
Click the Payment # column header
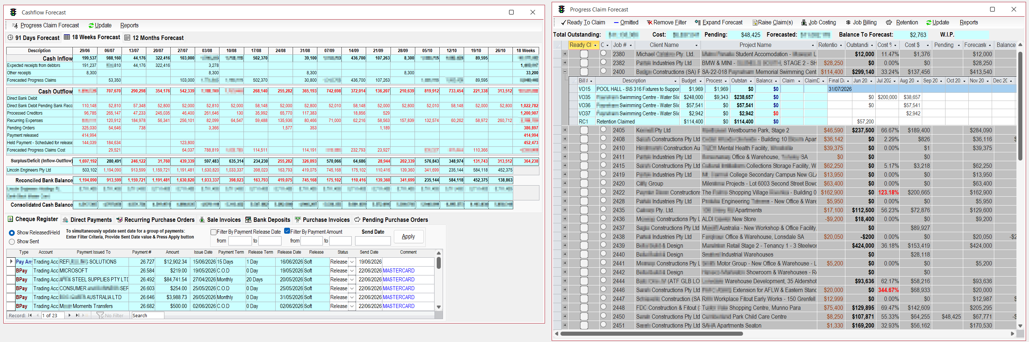(142, 253)
